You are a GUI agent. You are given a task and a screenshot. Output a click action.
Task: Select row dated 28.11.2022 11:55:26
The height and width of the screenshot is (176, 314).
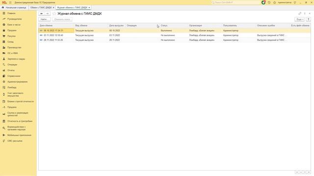175,40
